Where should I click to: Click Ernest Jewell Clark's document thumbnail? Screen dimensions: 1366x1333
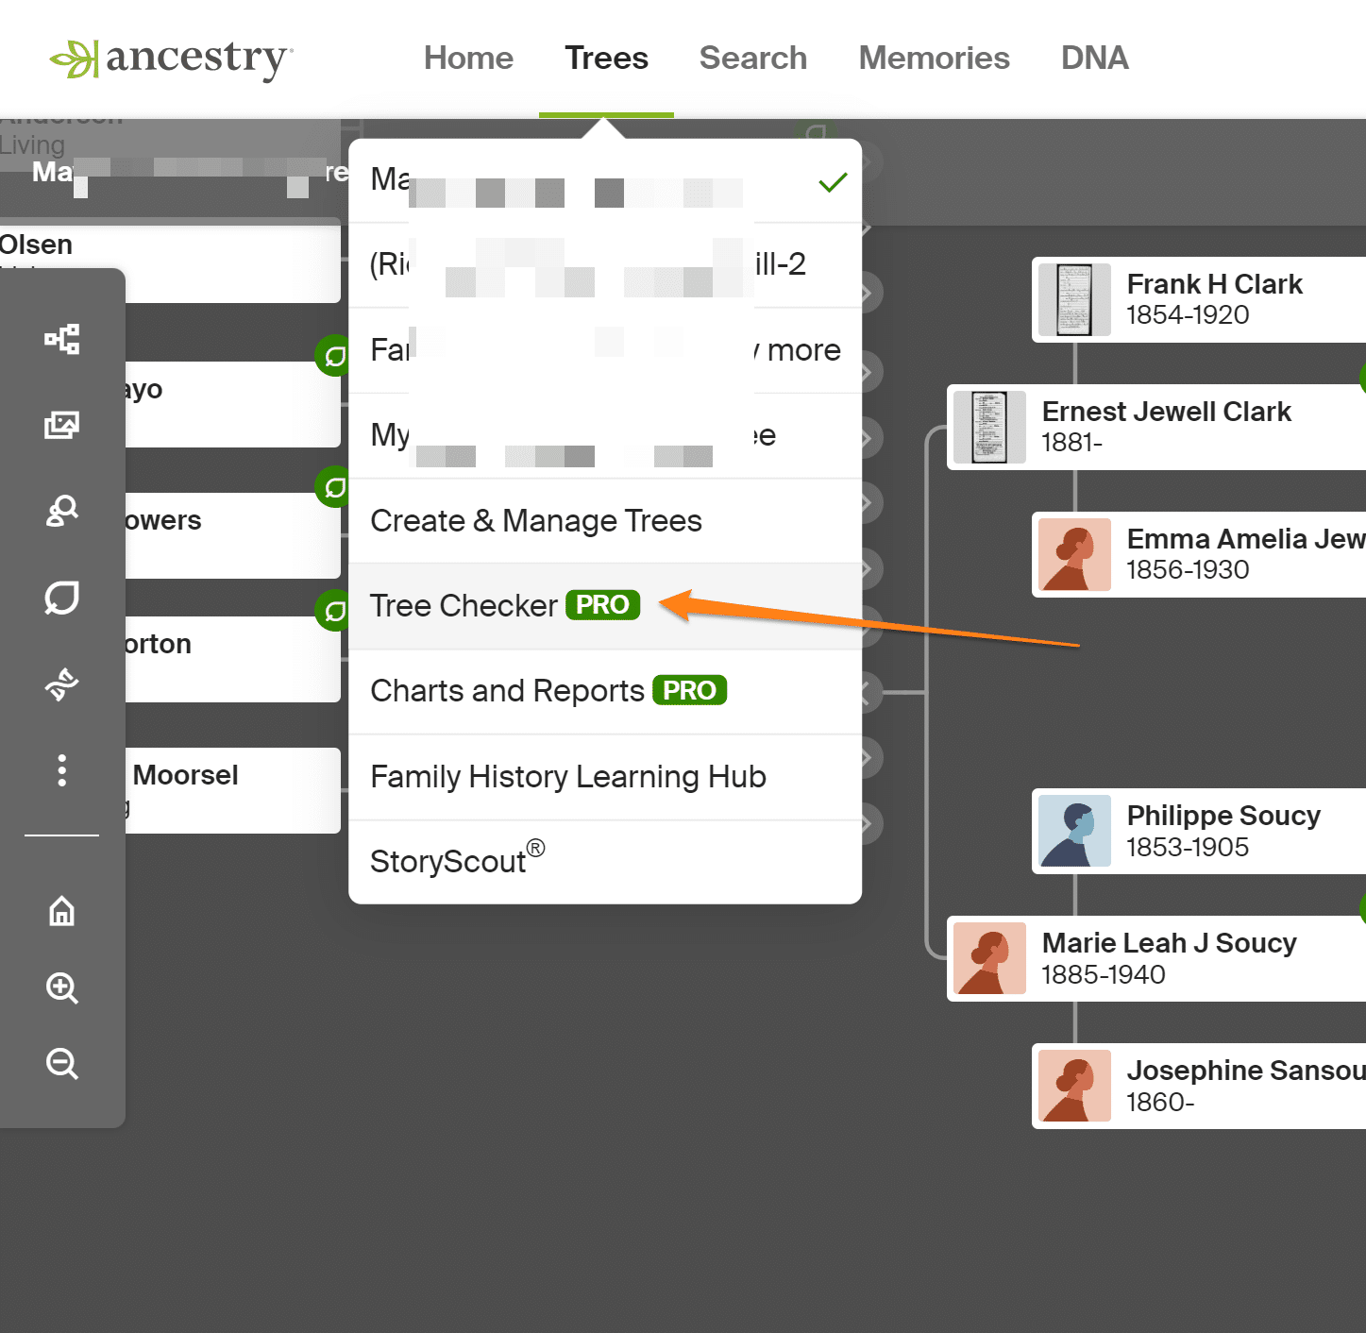point(989,427)
